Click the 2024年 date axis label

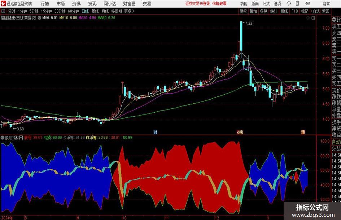pyautogui.click(x=7, y=218)
